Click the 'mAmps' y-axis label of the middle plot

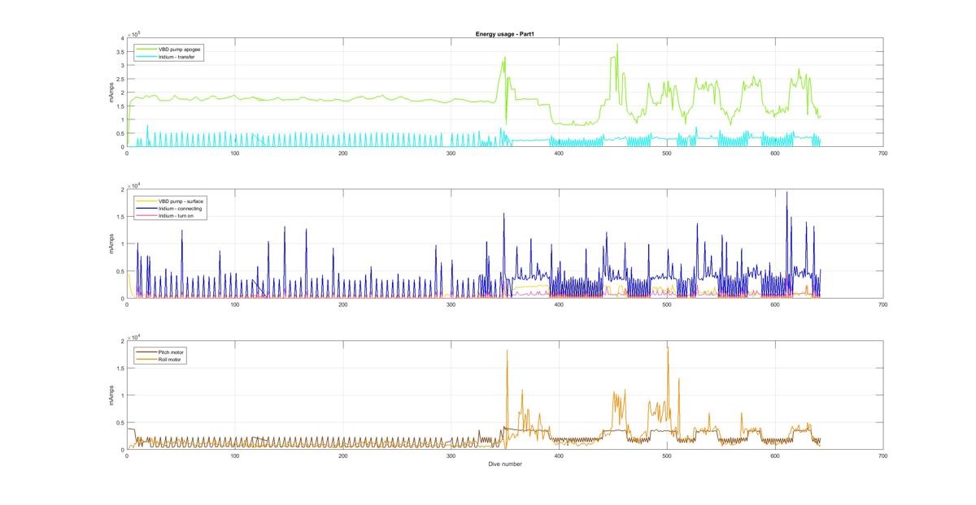(111, 244)
